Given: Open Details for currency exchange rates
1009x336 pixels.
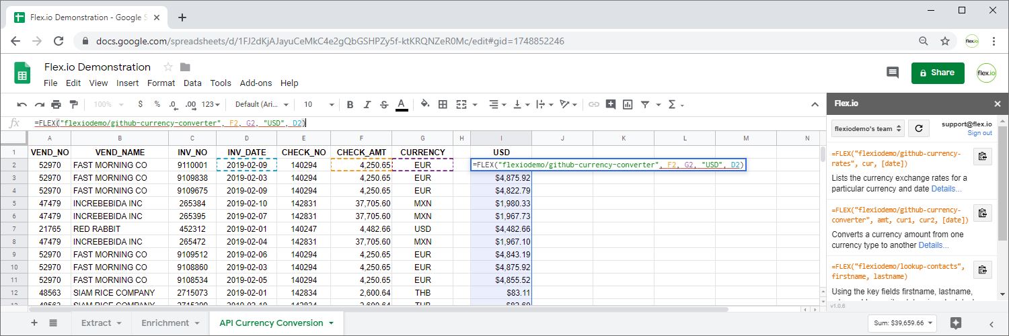Looking at the screenshot, I should point(946,189).
